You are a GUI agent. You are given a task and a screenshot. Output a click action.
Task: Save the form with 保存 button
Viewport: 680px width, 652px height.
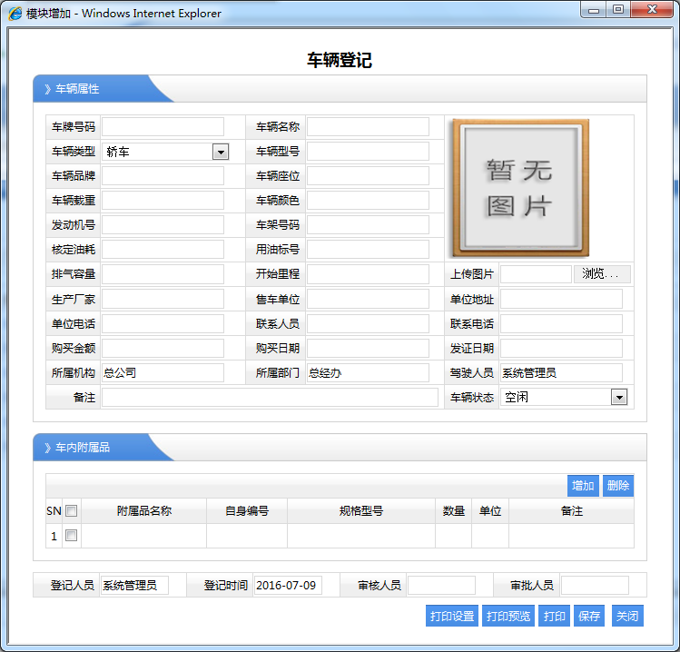(x=589, y=616)
